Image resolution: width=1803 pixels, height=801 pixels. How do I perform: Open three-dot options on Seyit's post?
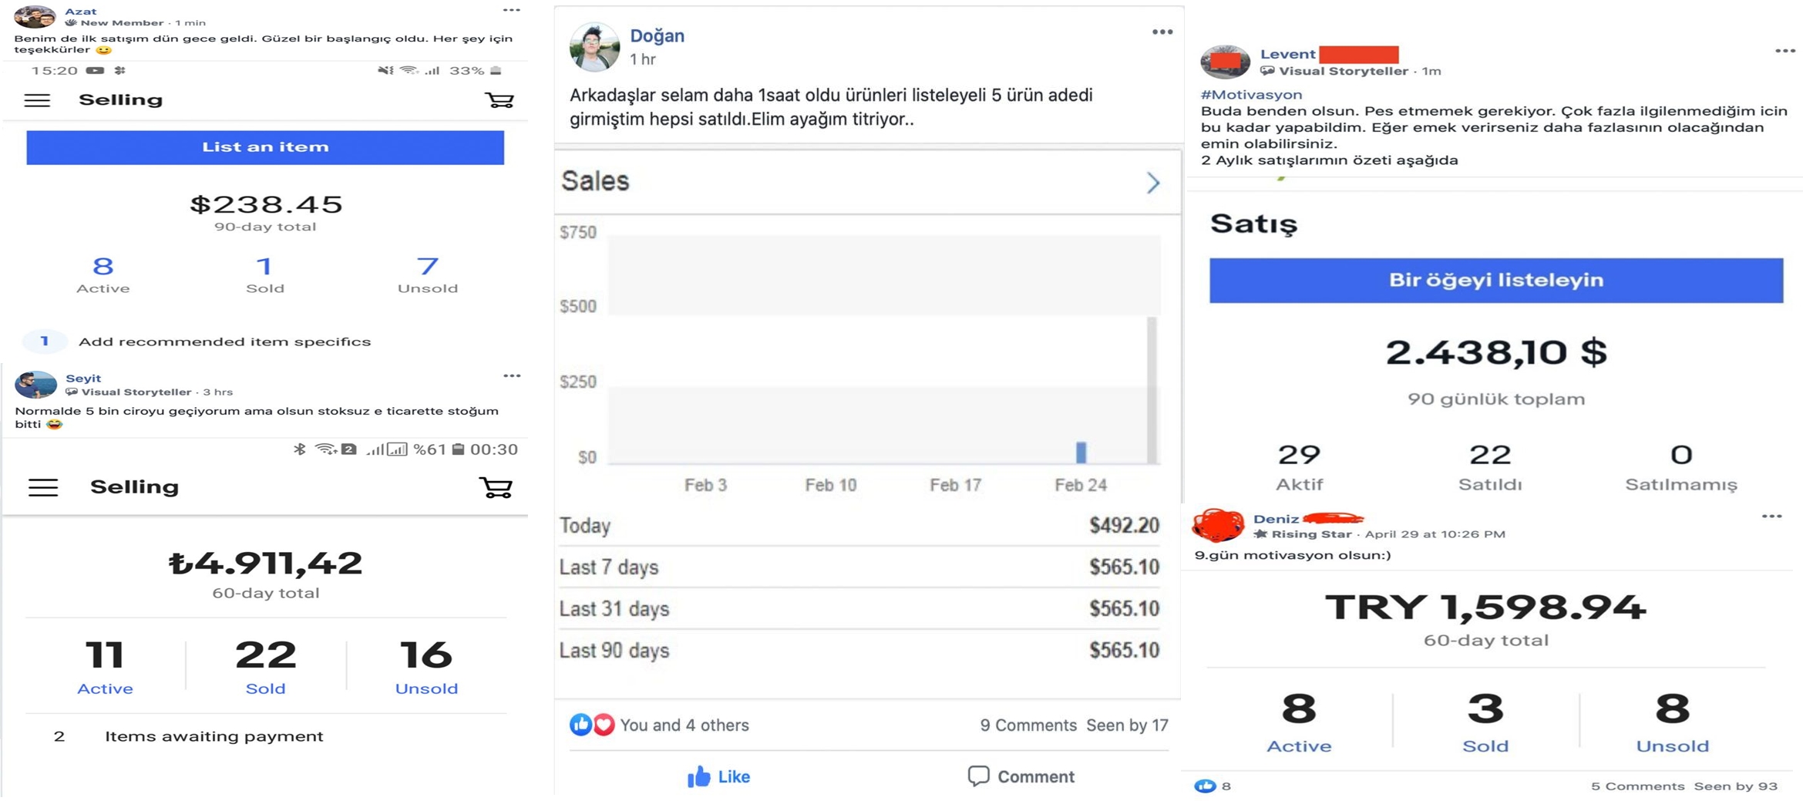click(x=512, y=376)
